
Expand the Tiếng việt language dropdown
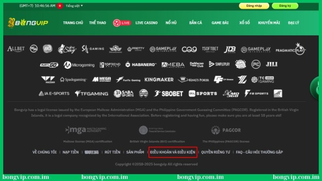tap(74, 6)
